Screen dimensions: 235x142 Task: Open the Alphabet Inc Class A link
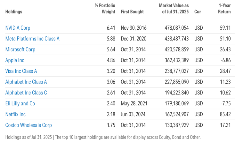coord(26,82)
